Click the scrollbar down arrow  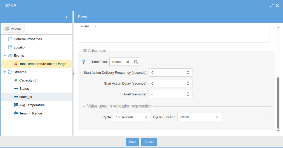point(278,131)
